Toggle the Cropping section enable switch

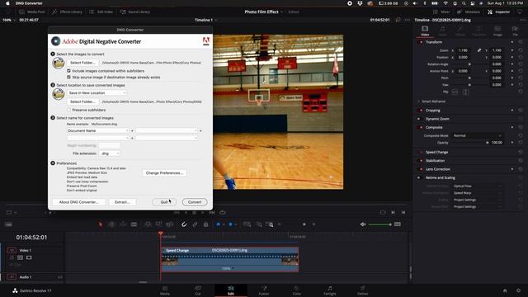tap(421, 111)
